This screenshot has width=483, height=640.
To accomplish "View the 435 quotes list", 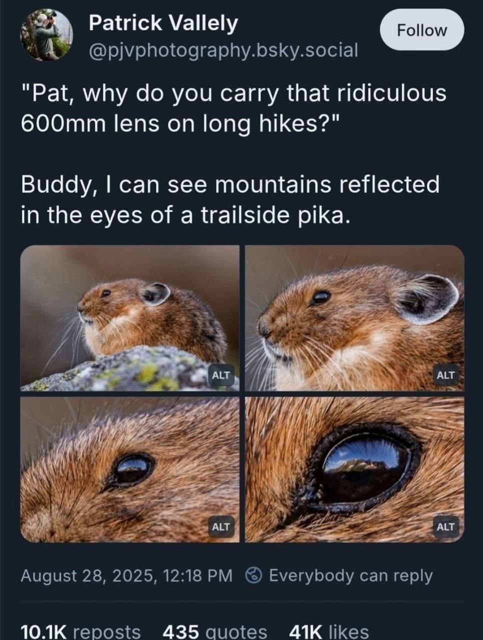I will (214, 631).
